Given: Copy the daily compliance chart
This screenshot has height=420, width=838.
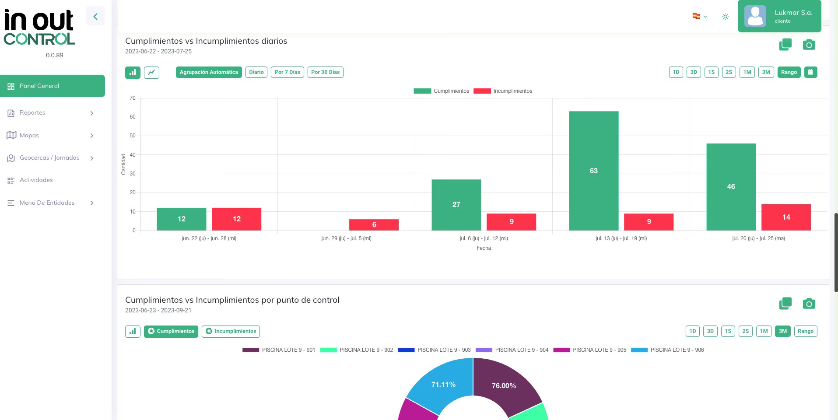Looking at the screenshot, I should click(785, 45).
